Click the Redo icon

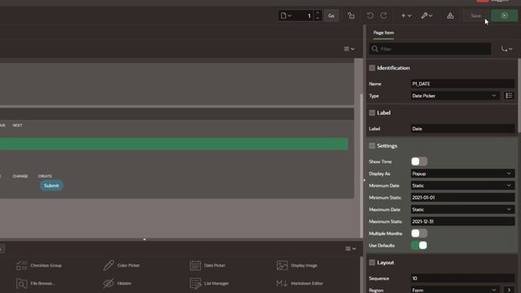[383, 15]
